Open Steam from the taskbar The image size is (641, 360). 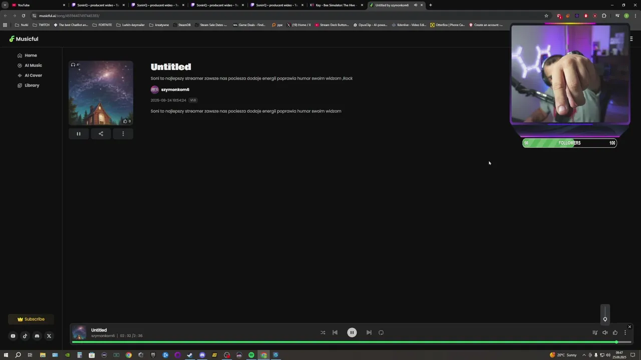(190, 355)
